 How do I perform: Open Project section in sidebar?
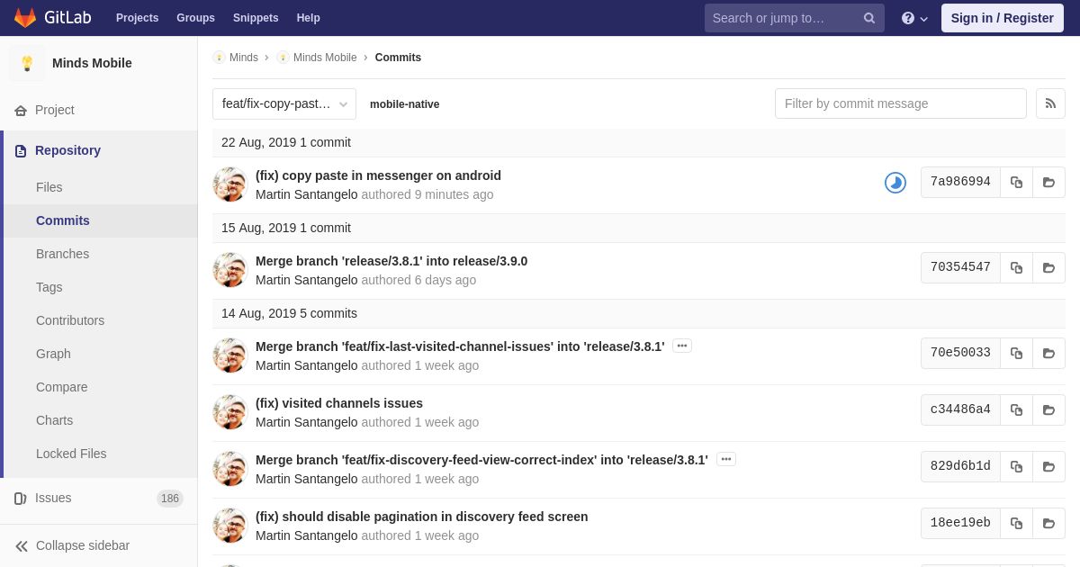point(55,110)
